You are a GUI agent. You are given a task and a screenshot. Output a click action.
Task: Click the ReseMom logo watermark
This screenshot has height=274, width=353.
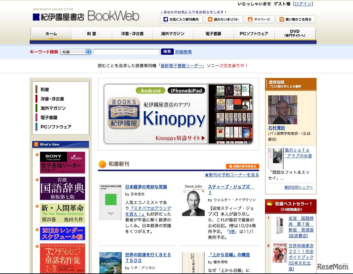pos(332,267)
